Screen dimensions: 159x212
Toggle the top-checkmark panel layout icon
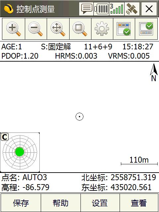[x=146, y=29]
